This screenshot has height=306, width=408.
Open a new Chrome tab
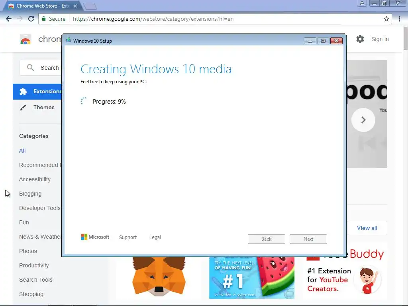[90, 6]
